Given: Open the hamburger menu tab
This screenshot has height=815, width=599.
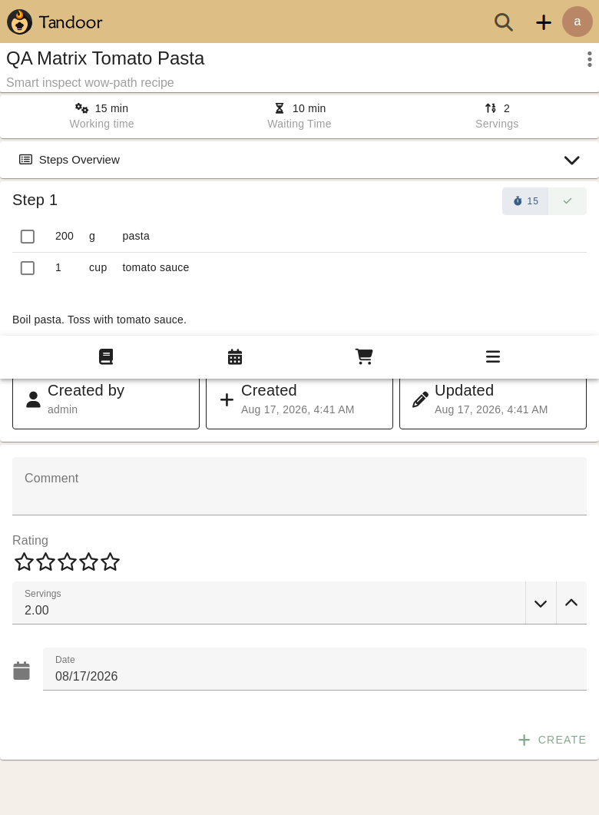Looking at the screenshot, I should pyautogui.click(x=492, y=356).
